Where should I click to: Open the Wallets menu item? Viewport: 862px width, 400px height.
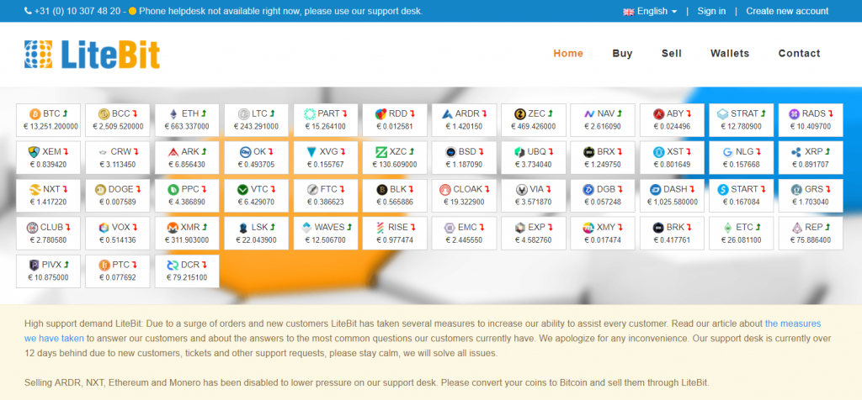click(730, 53)
